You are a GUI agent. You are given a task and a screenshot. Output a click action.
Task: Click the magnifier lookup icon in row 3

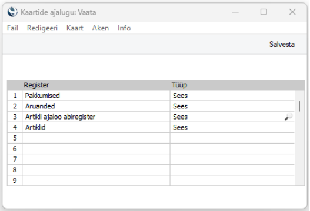288,117
